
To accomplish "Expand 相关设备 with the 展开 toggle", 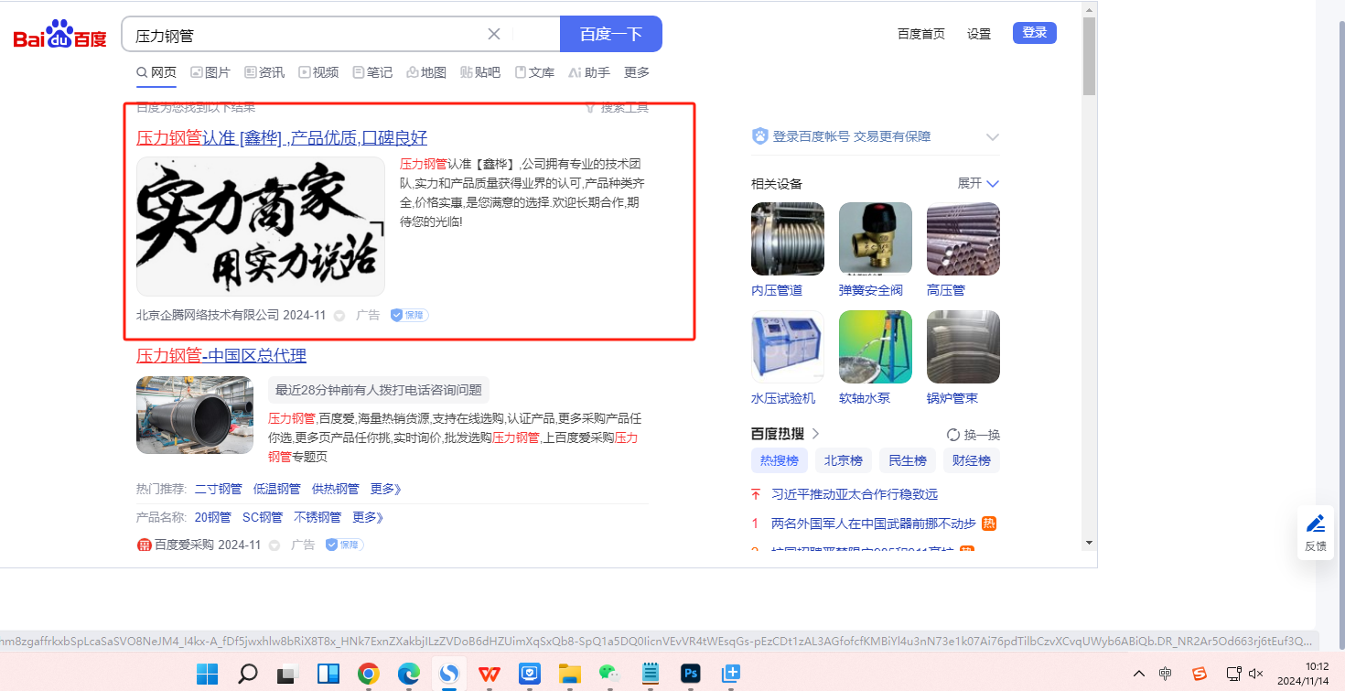I will click(978, 183).
